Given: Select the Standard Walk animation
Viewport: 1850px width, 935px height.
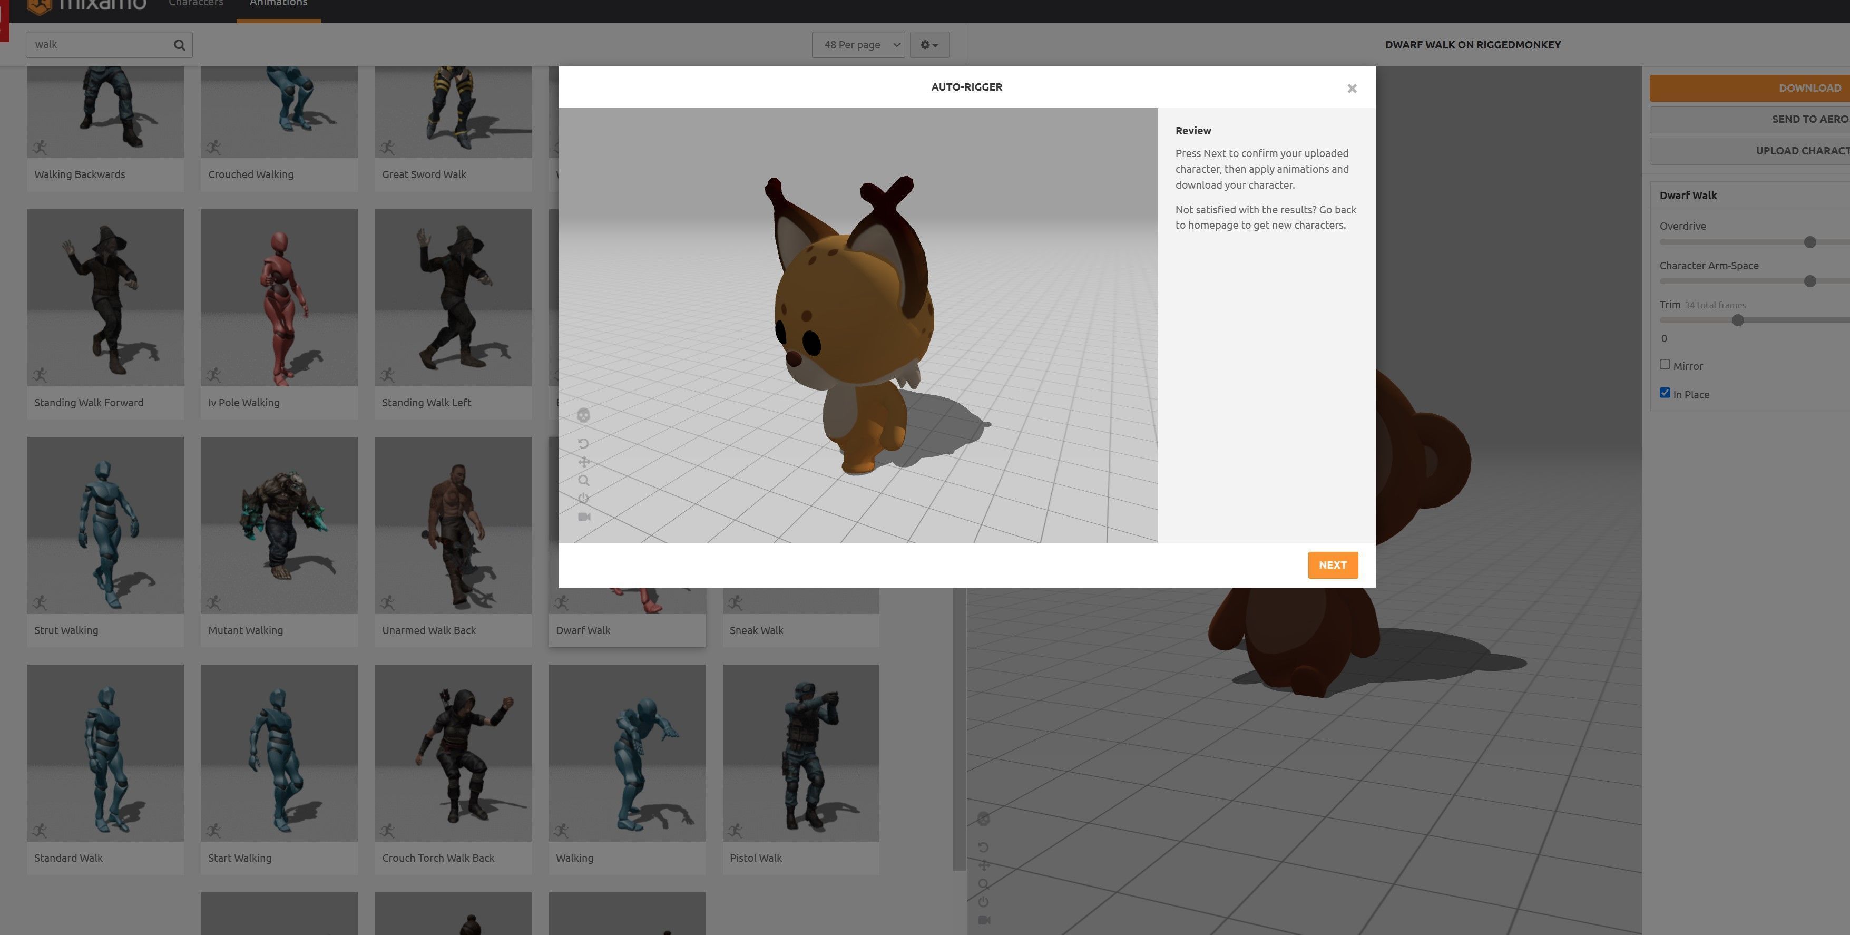Looking at the screenshot, I should [x=105, y=769].
